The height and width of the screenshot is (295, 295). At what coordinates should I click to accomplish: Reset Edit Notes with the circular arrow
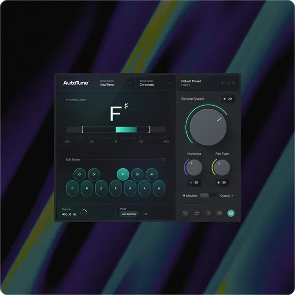tap(163, 159)
